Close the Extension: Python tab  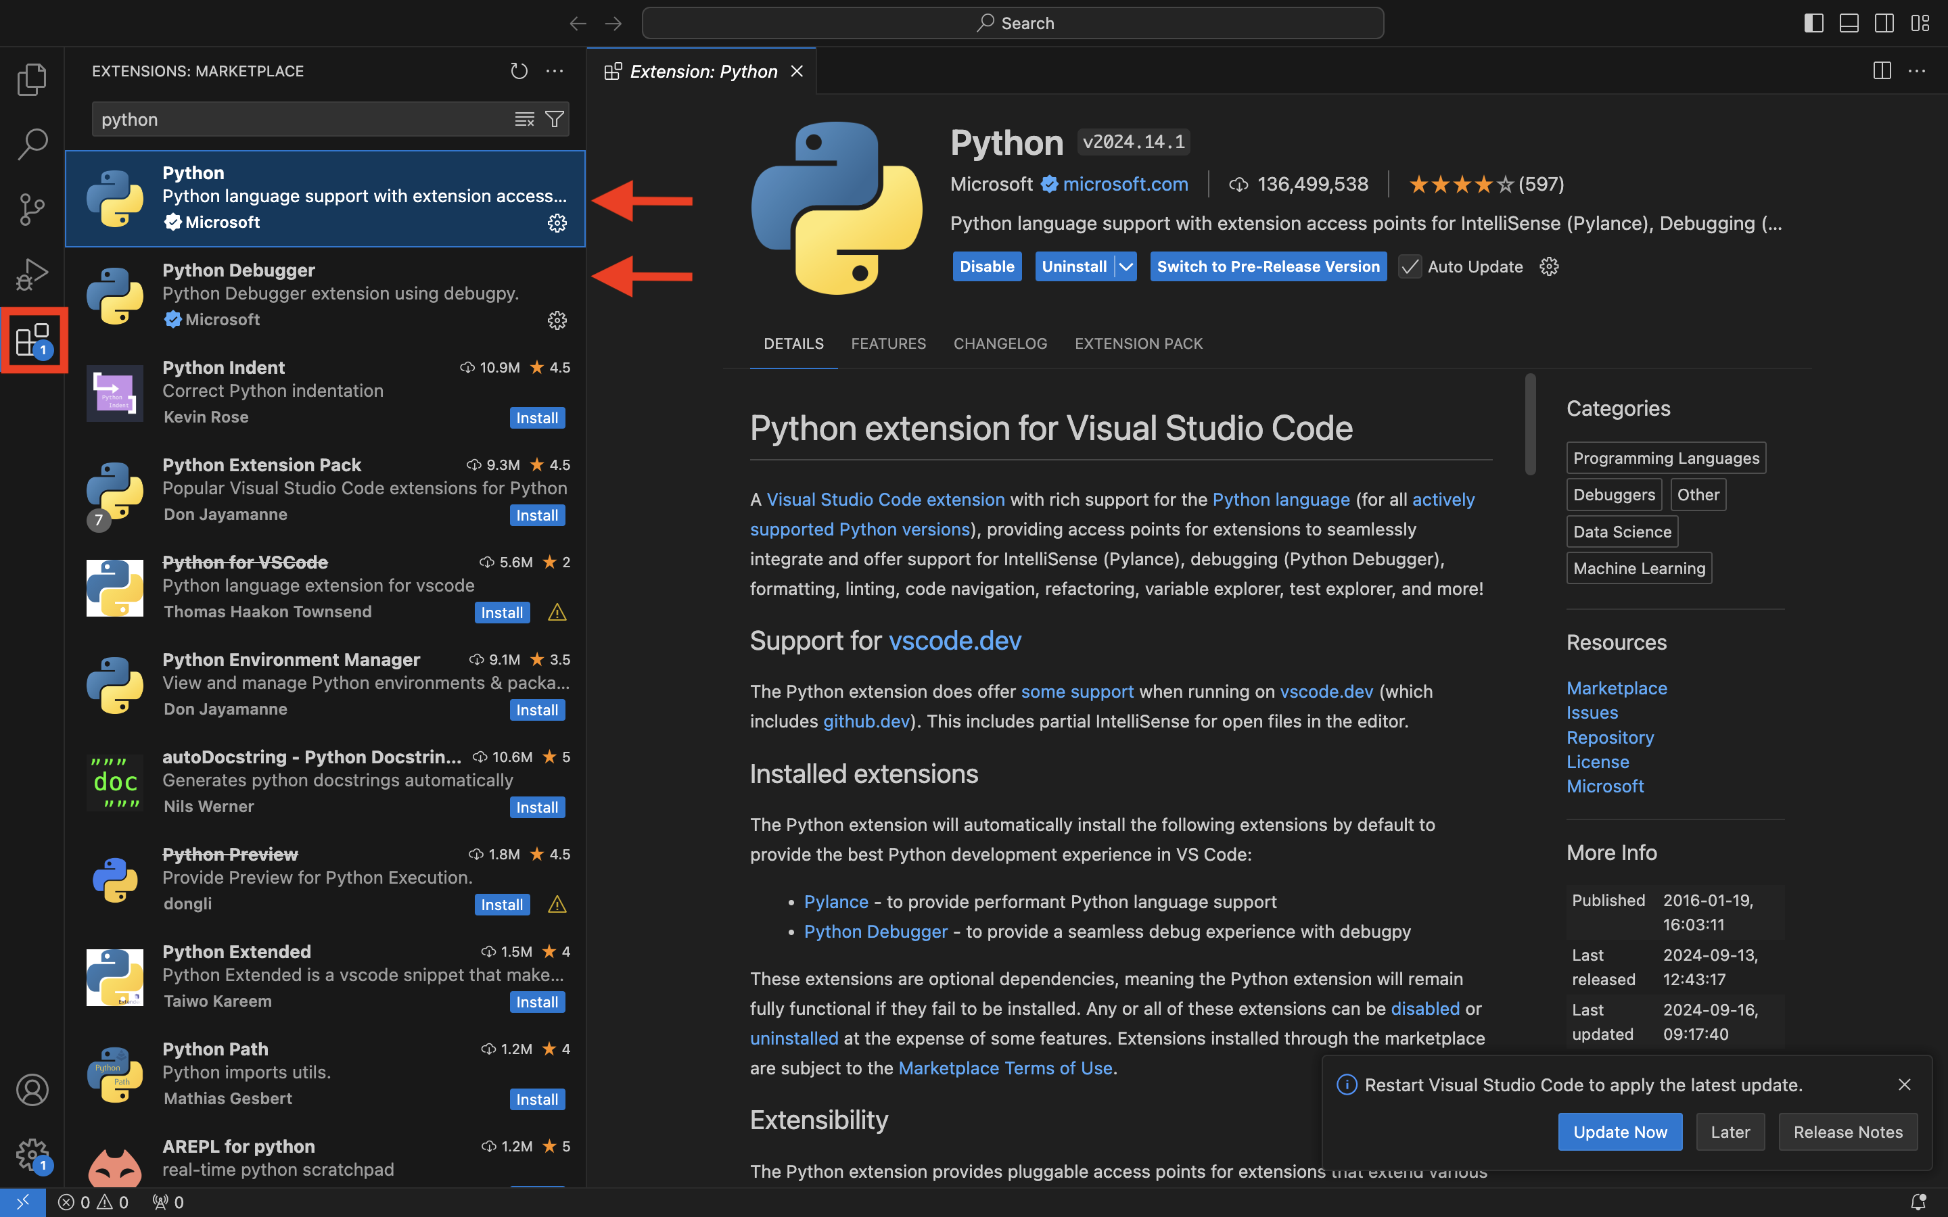coord(797,72)
